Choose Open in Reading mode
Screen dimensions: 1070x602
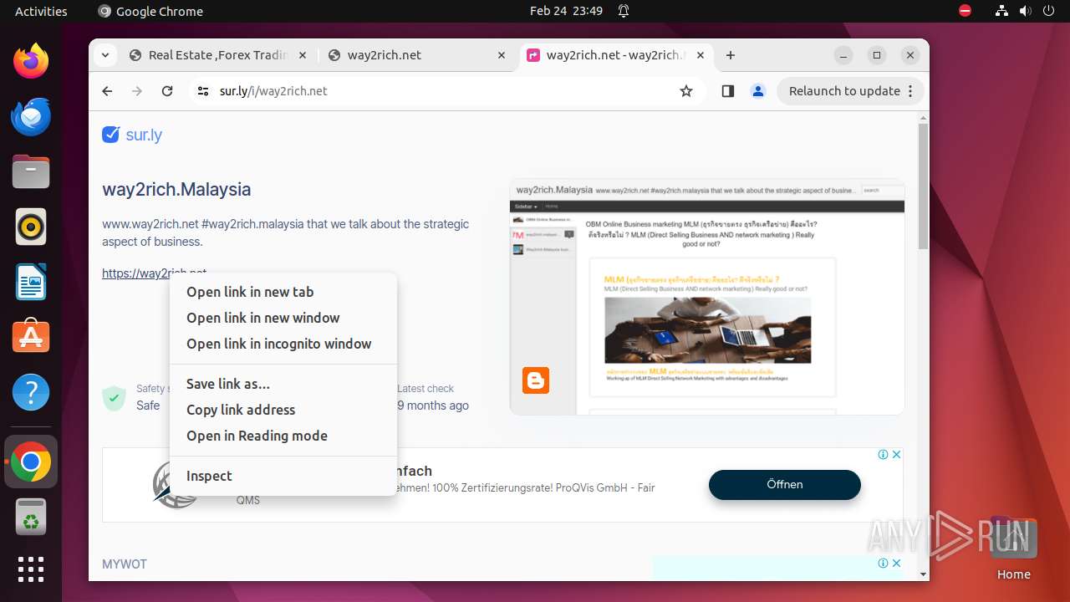[283, 436]
